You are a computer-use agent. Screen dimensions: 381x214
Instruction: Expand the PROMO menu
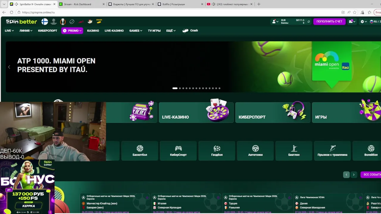coord(72,31)
